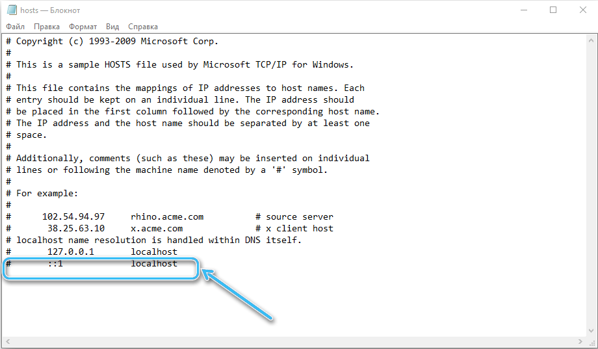
Task: Click the vertical scrollbar up arrow
Action: point(591,41)
